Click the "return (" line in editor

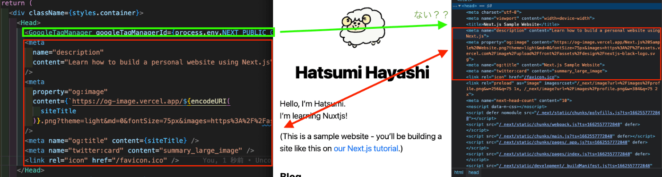click(17, 3)
